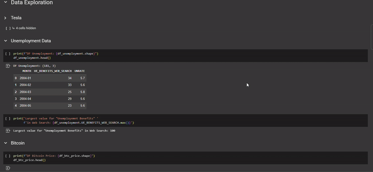Run the df_btc_price.head() cell
The height and width of the screenshot is (172, 373).
click(7, 156)
